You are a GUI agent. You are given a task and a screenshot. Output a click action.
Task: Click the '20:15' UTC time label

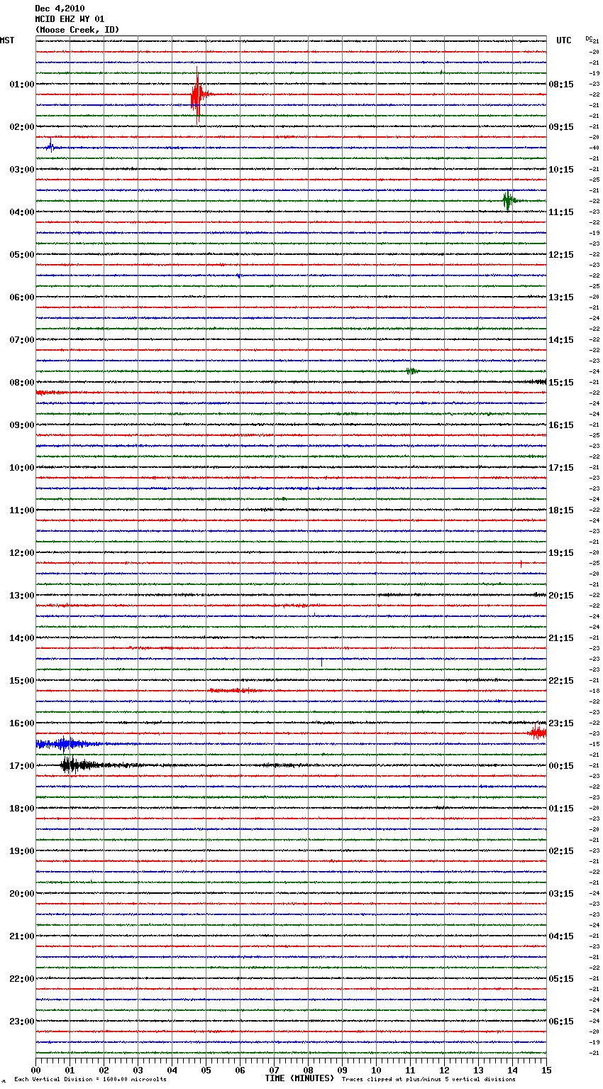click(561, 596)
